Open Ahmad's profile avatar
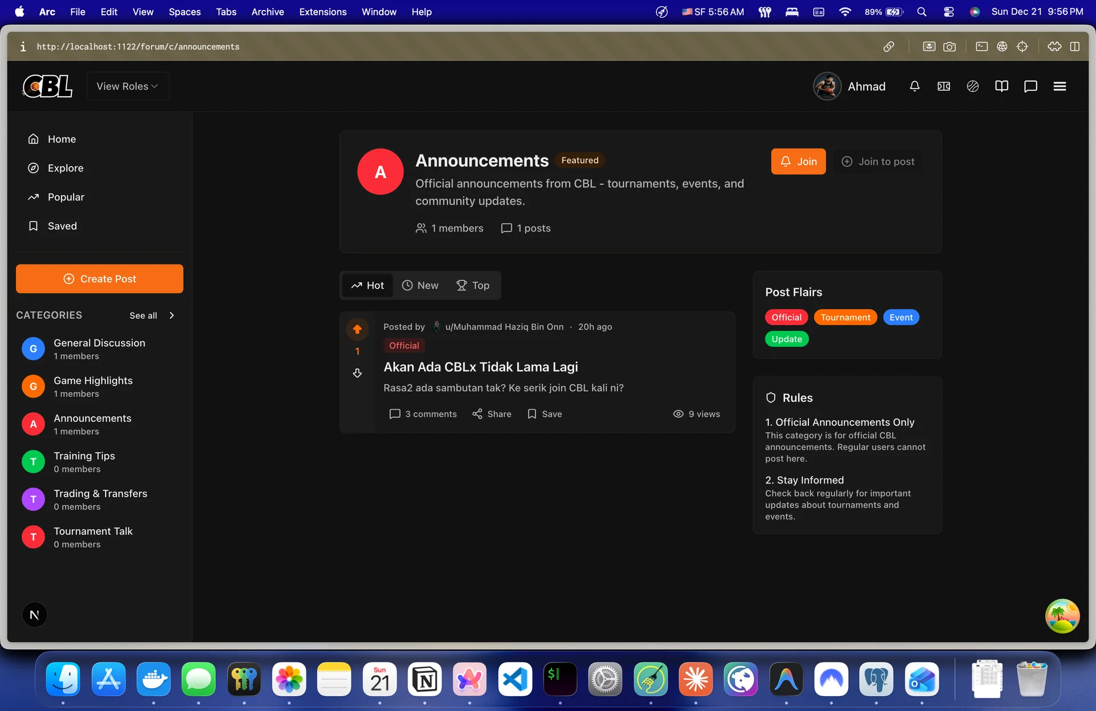 point(827,86)
